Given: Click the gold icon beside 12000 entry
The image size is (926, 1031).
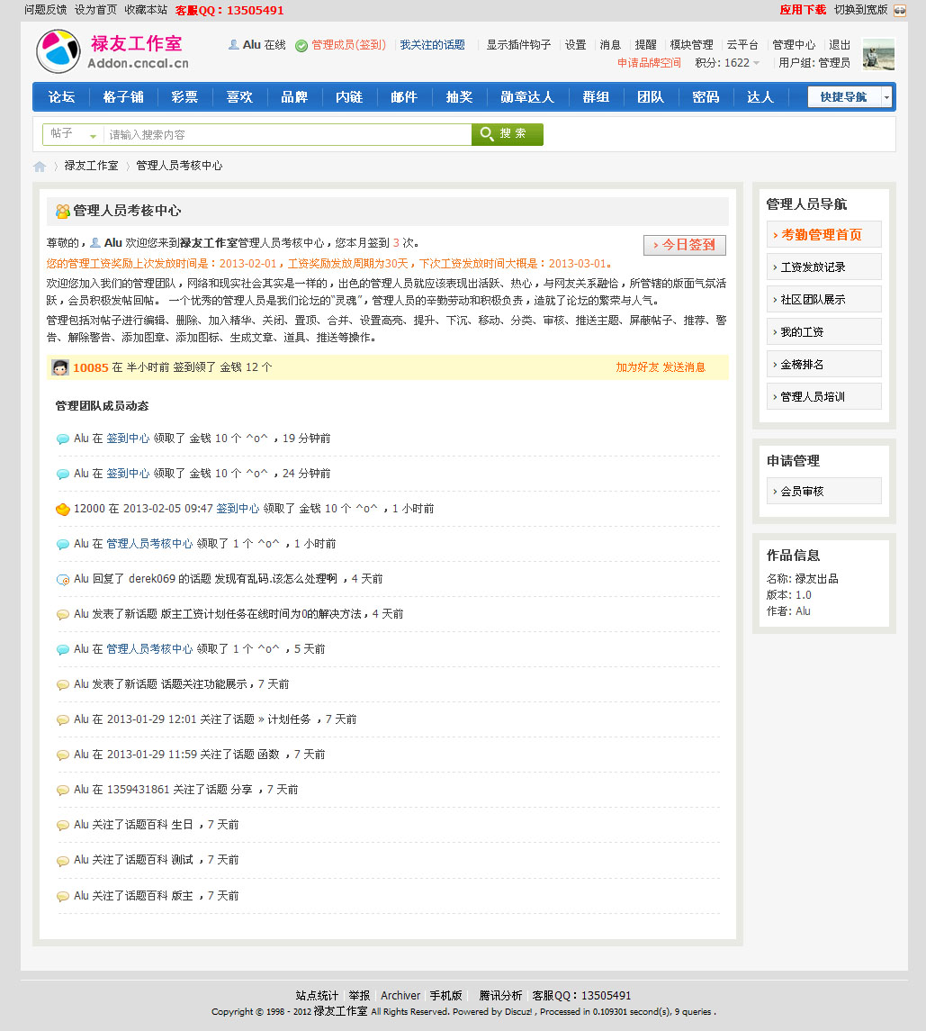Looking at the screenshot, I should 62,509.
